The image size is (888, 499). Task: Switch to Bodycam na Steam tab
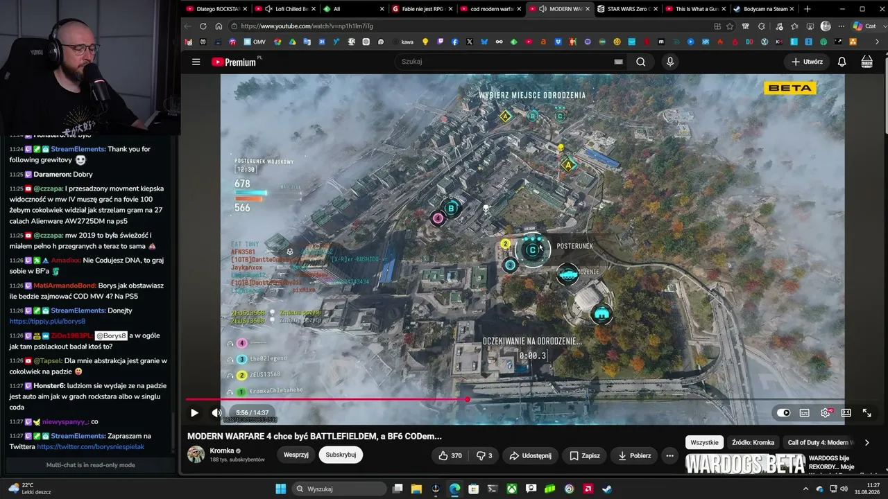point(765,9)
